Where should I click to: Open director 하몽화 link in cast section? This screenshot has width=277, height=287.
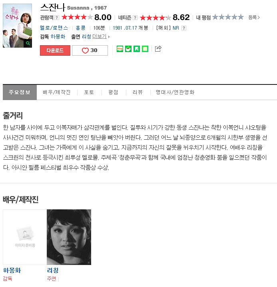[12, 270]
